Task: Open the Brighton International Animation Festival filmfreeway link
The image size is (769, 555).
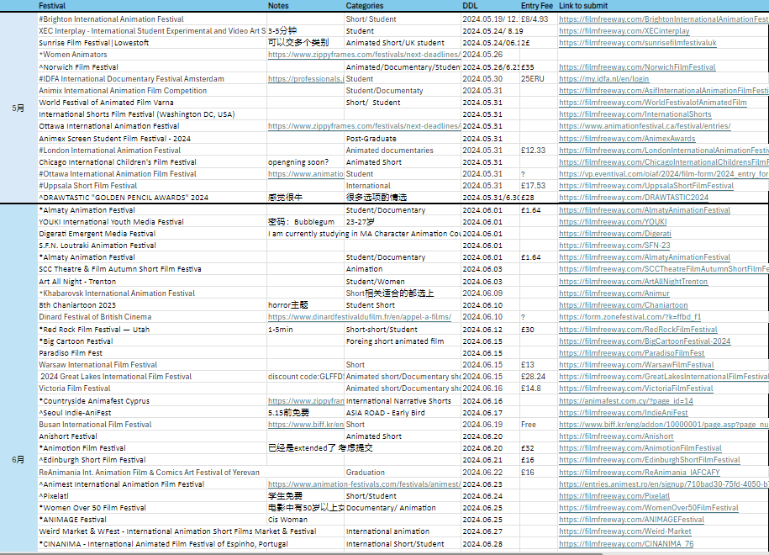Action: tap(664, 19)
